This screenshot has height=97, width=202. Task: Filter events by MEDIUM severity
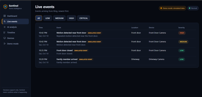[59, 18]
